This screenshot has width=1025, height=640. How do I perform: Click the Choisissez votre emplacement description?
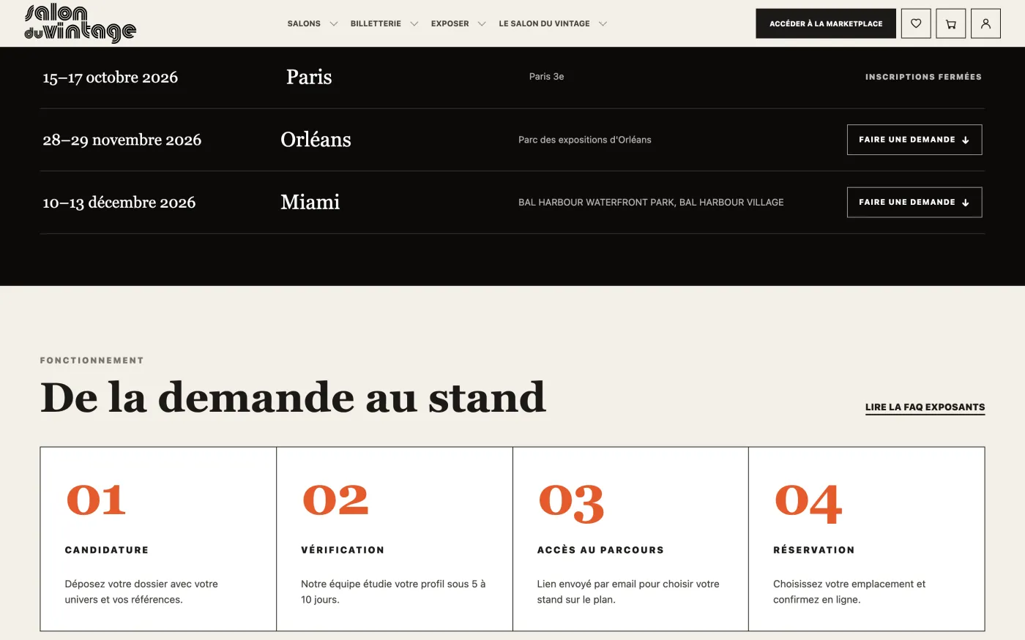click(849, 592)
